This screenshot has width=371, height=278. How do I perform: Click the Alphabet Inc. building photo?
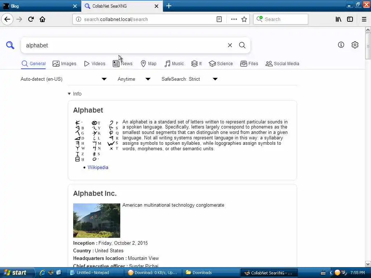[x=96, y=220]
